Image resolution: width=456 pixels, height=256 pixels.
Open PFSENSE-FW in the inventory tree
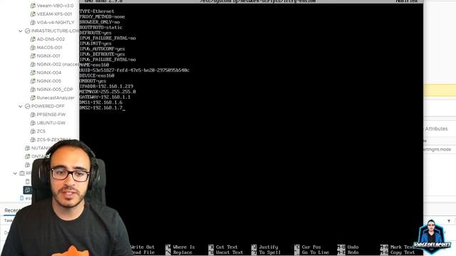pos(51,114)
